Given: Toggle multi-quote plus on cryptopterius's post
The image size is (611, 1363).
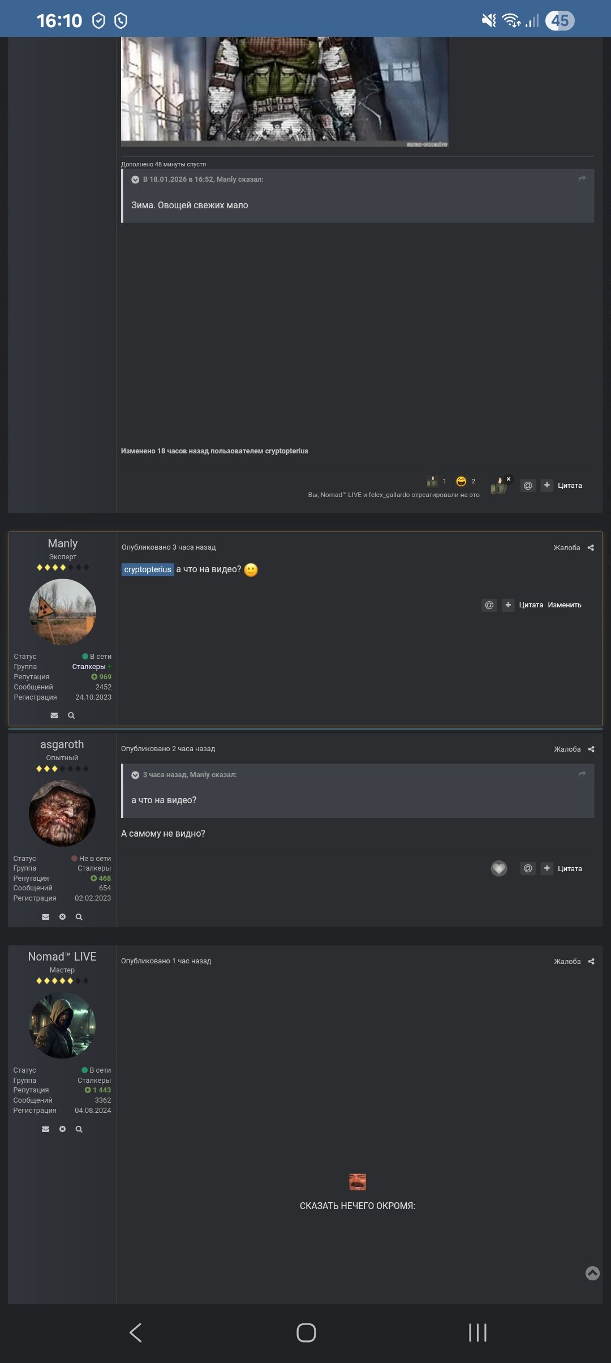Looking at the screenshot, I should click(x=547, y=485).
